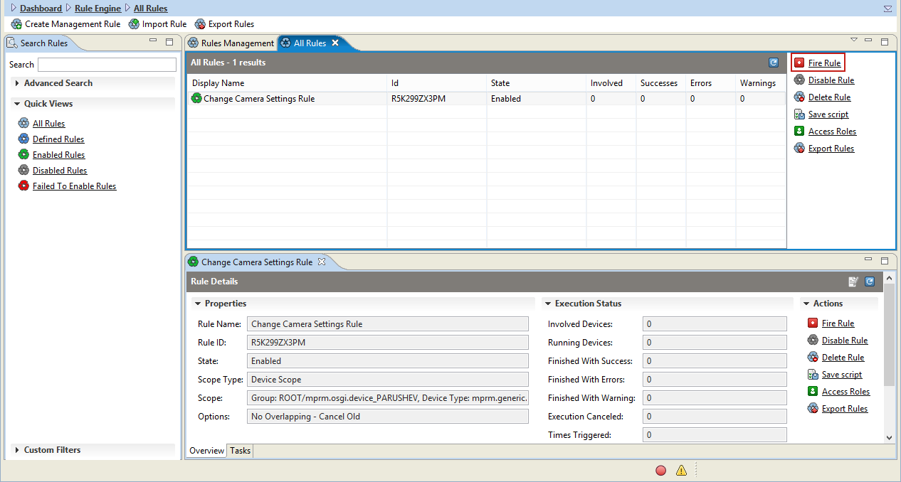This screenshot has width=901, height=482.
Task: Expand the Custom Filters section
Action: [x=18, y=450]
